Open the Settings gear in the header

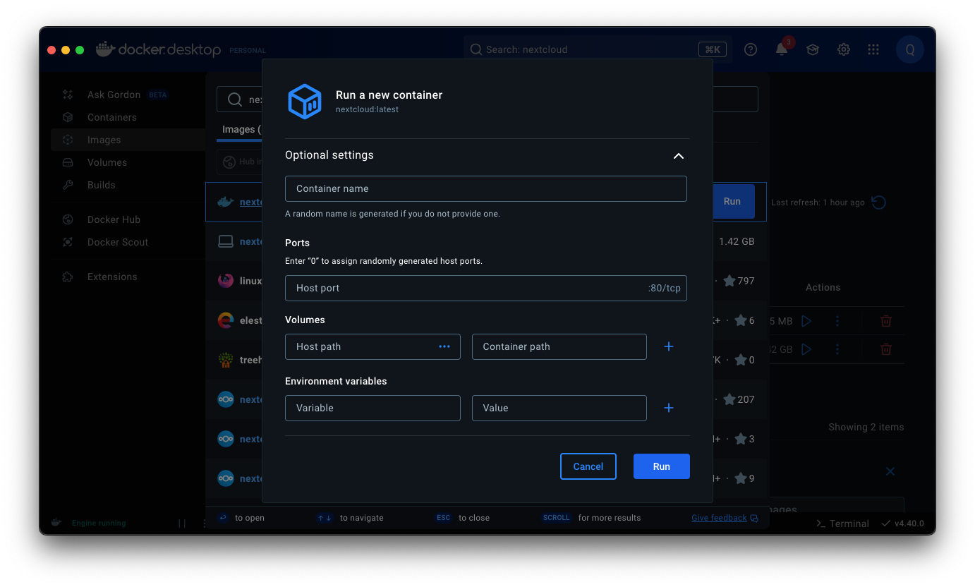pos(843,49)
